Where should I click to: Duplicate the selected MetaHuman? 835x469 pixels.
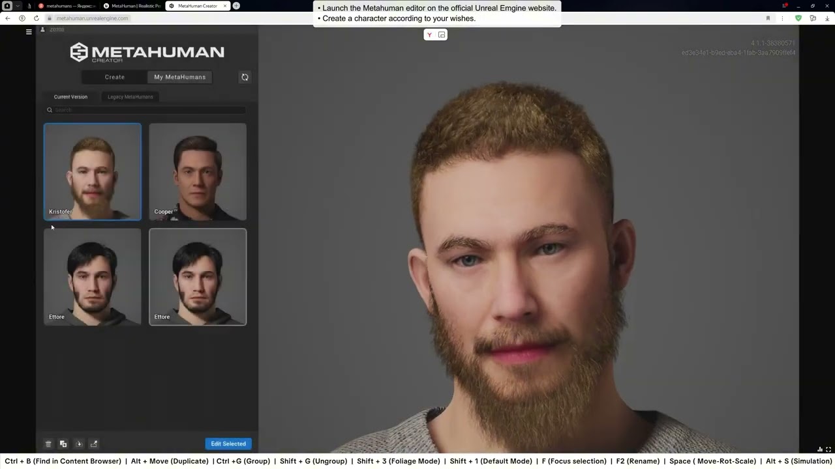63,444
